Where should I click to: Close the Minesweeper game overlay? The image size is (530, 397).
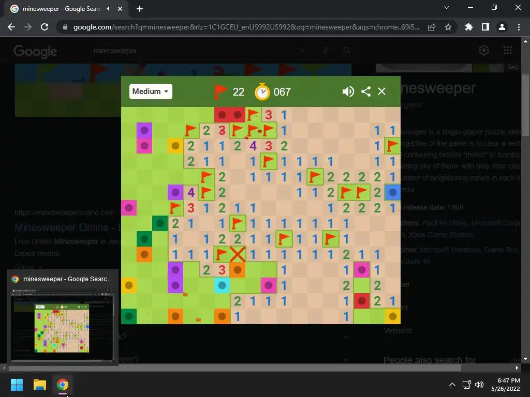click(381, 91)
